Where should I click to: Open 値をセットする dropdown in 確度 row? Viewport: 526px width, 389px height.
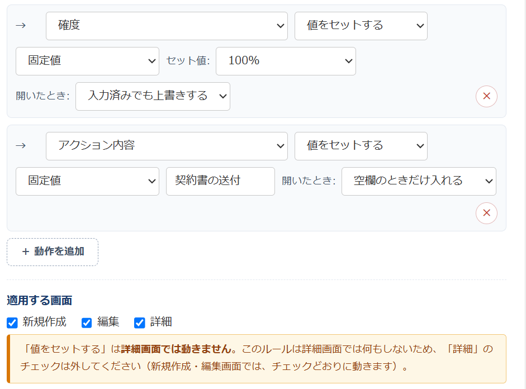(x=361, y=26)
